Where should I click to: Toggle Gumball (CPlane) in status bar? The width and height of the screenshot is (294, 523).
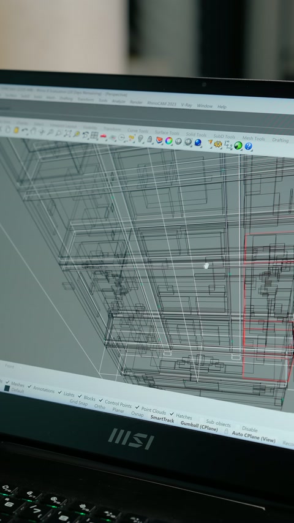pos(199,426)
